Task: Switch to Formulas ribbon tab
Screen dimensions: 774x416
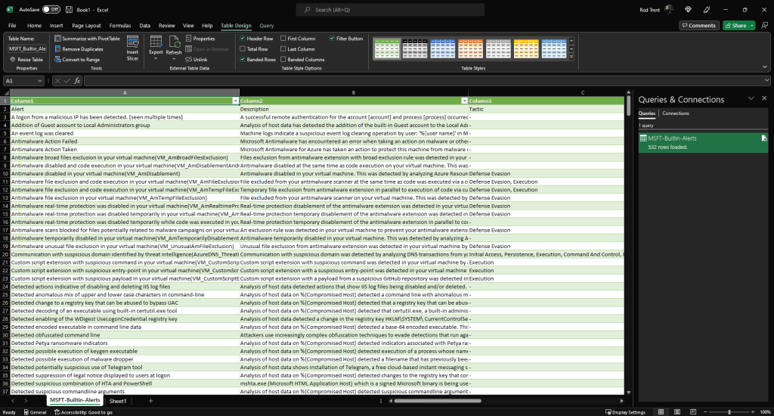Action: pyautogui.click(x=120, y=26)
